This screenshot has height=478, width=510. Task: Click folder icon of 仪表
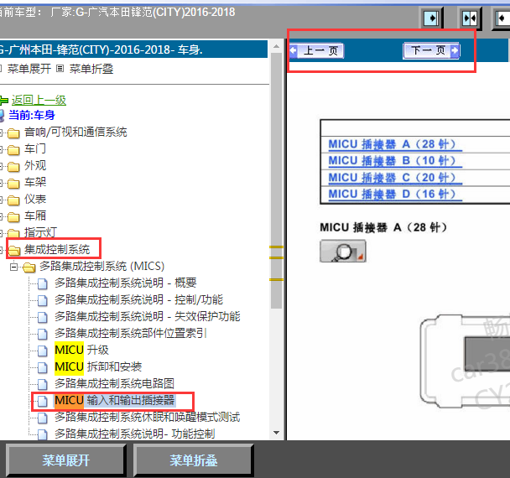point(13,200)
